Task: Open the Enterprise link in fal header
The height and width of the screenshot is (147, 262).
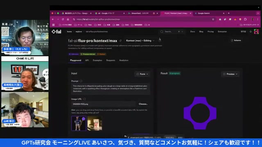Action: [x=222, y=31]
